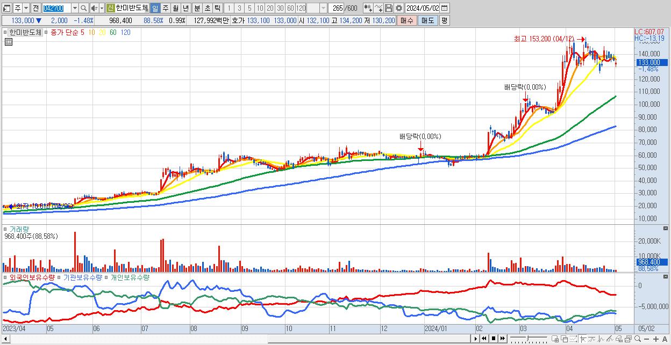This screenshot has width=671, height=345.
Task: Select the 5 interval button
Action: tap(249, 8)
